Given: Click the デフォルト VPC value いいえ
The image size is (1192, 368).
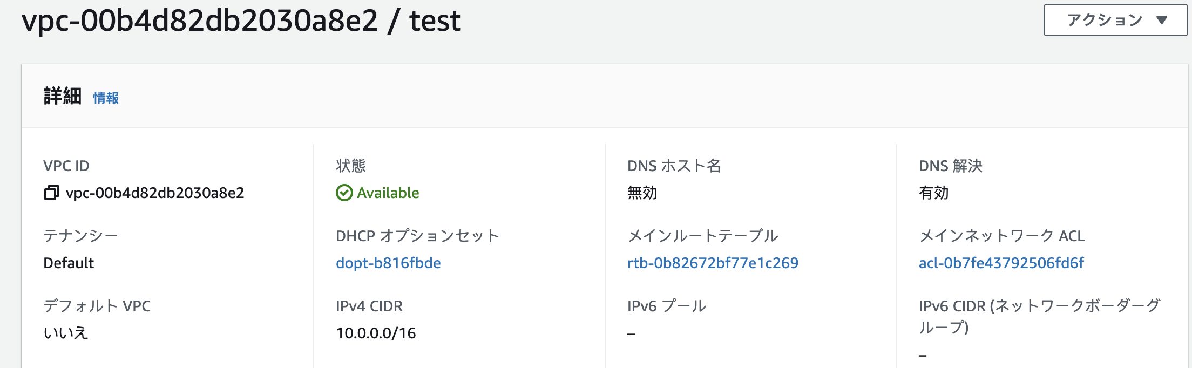Looking at the screenshot, I should click(65, 333).
